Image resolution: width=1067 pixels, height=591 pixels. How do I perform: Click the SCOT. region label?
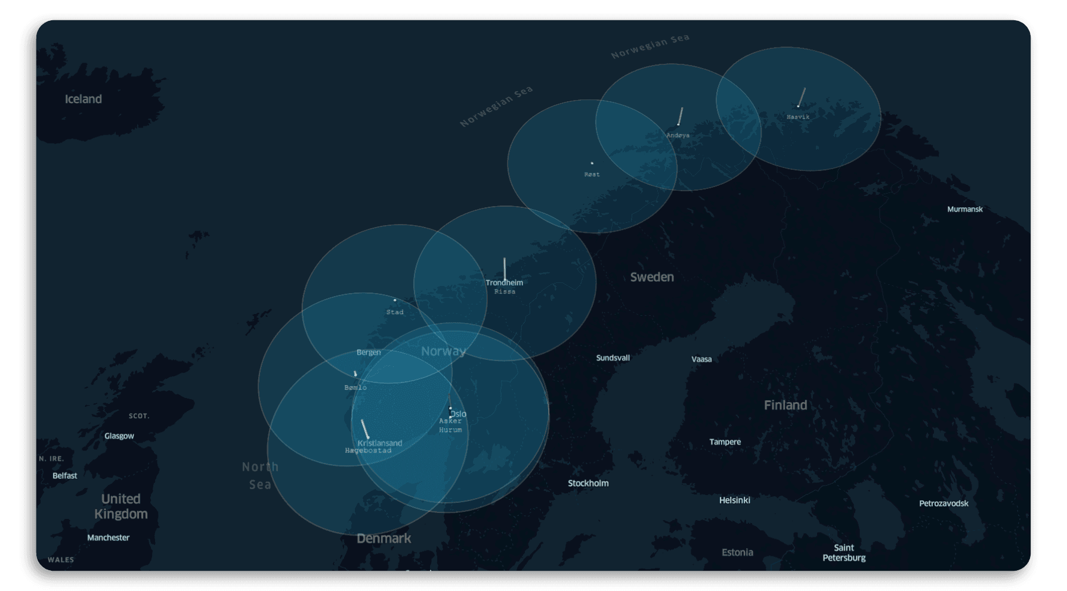(139, 416)
